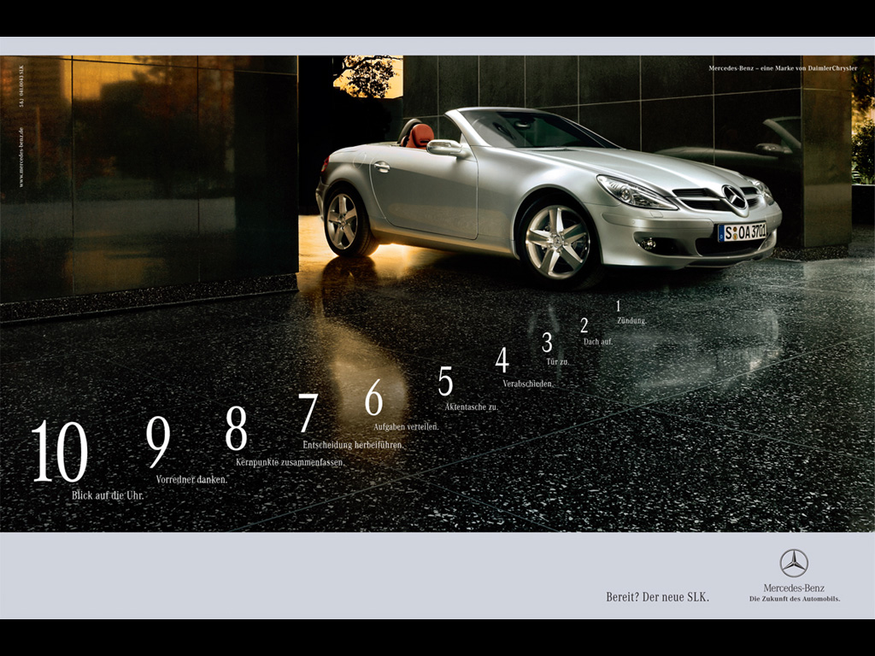Click the "Mercedes-Benz" wordmark below the star logo

click(x=794, y=588)
